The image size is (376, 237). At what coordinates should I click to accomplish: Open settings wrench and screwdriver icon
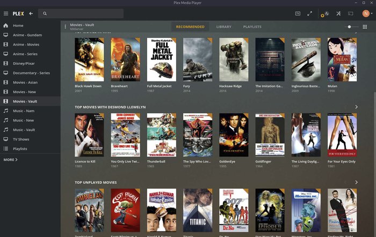338,13
